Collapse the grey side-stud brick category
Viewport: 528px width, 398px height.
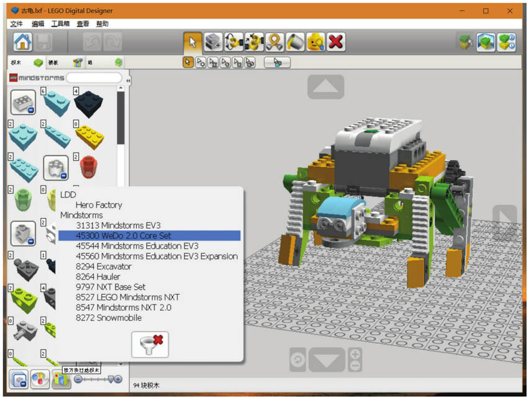23,233
